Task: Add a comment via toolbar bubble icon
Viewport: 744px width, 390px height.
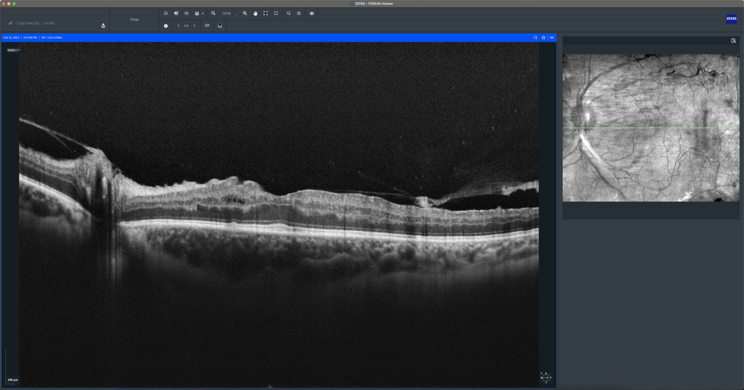Action: (x=289, y=13)
